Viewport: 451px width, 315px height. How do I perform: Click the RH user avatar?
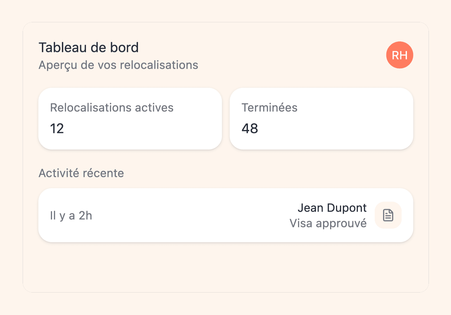[x=399, y=55]
